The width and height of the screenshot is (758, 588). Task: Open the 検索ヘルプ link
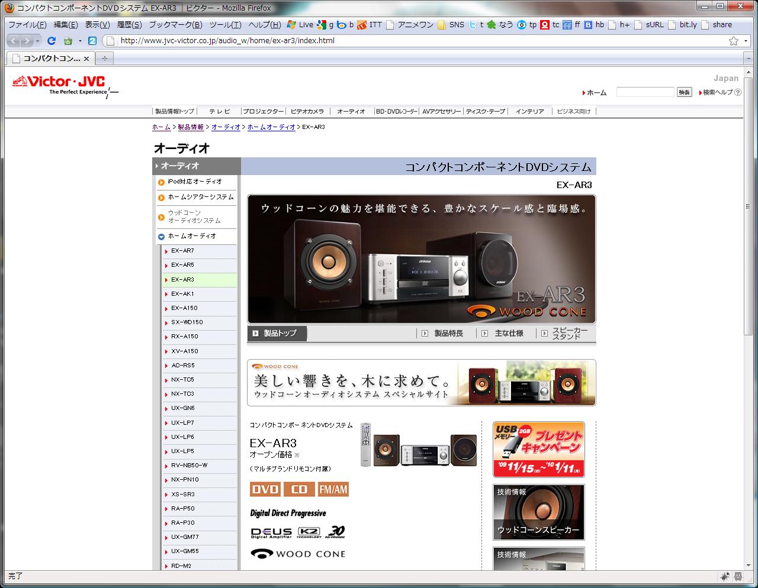point(720,92)
